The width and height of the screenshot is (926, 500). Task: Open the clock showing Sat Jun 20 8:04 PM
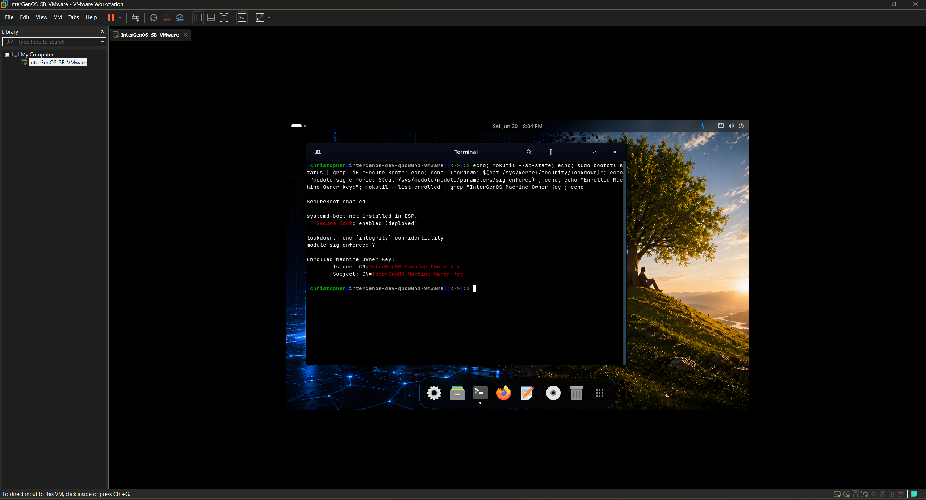pyautogui.click(x=518, y=126)
